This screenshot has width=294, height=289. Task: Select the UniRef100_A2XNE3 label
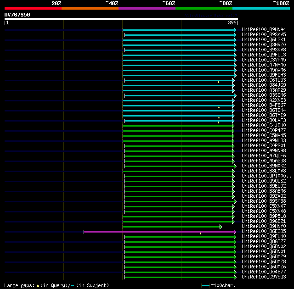pos(264,100)
